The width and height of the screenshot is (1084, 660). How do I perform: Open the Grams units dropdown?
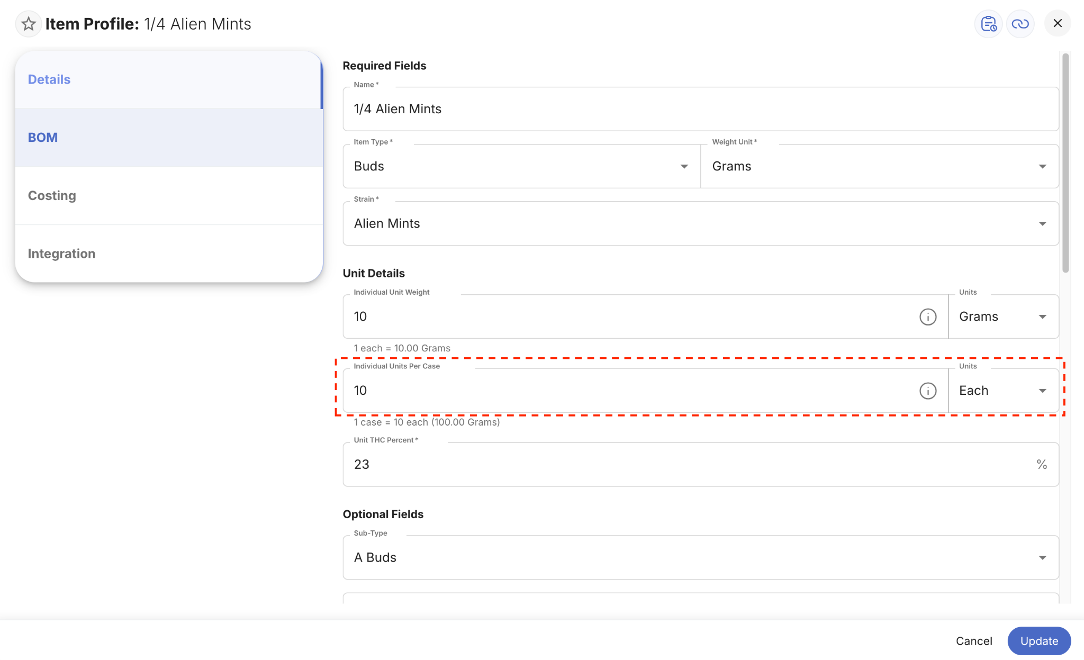point(1004,317)
